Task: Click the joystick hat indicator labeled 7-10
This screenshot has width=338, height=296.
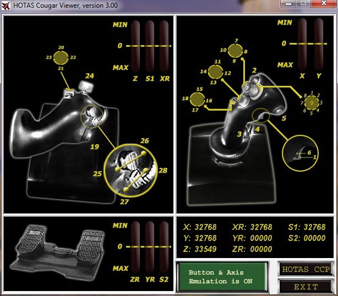Action: click(235, 51)
